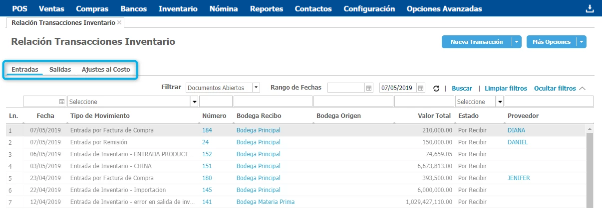Close the Relación Transacciones Inventario tab
This screenshot has width=602, height=212.
coord(119,23)
